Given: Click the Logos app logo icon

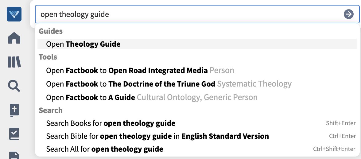Looking at the screenshot, I should click(14, 14).
